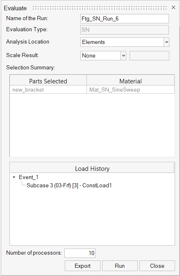Select Subcase 3 (03-Frf) ConstLoad1 entry
Screen dimensions: 180x276
(69, 185)
